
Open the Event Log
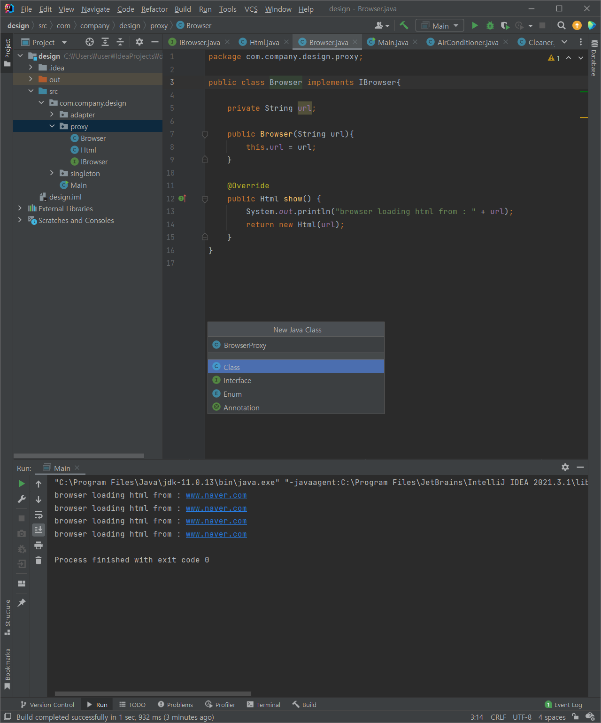pos(563,705)
